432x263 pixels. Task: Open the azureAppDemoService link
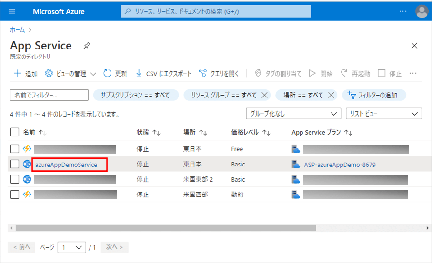66,165
